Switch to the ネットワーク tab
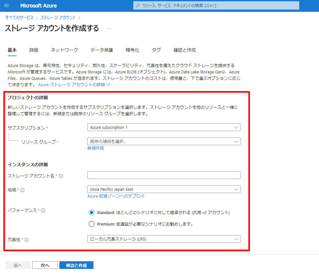Viewport: 319px width, 274px height. tap(64, 50)
